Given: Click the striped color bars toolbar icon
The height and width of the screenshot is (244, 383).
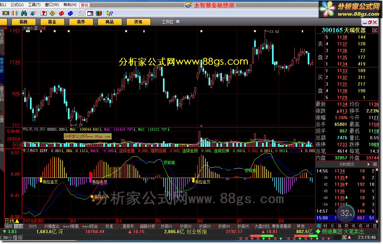Looking at the screenshot, I should coord(15,13).
